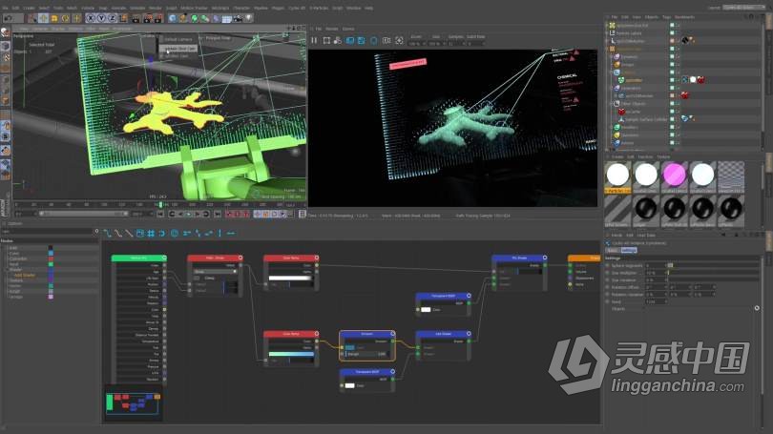Click the node search input field
The image size is (773, 434).
[x=47, y=231]
